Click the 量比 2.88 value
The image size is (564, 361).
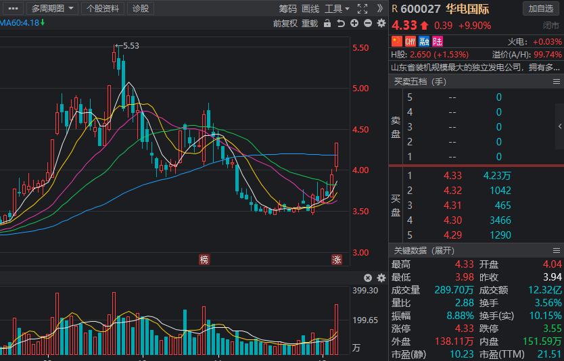[464, 303]
